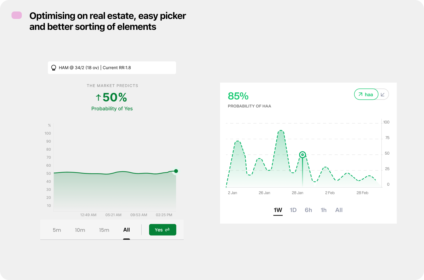
Task: Click the 12:49 AM axis label
Action: click(x=88, y=215)
